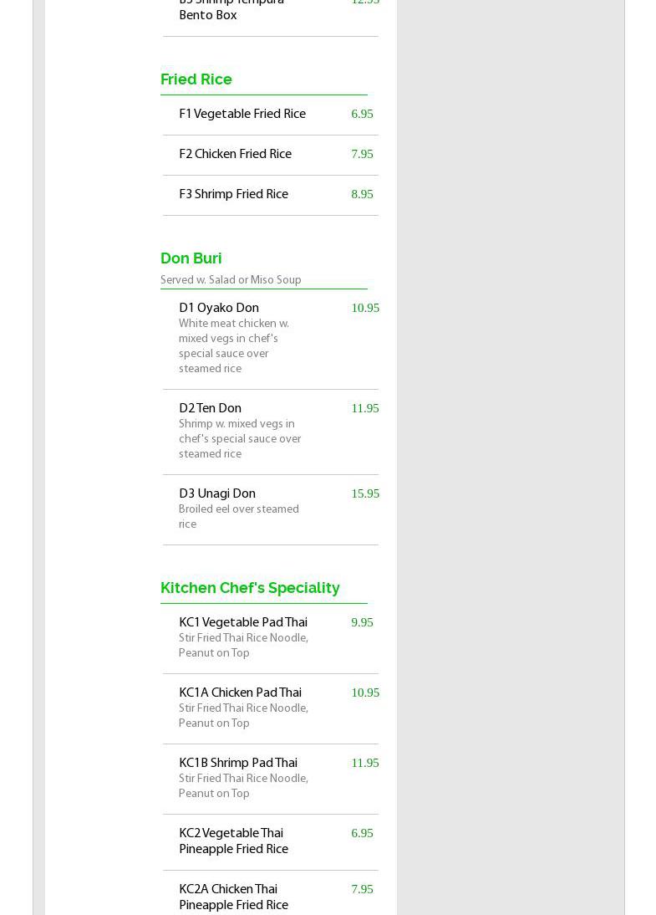
Task: Choose D1 Oyako Don from the menu
Action: click(219, 308)
